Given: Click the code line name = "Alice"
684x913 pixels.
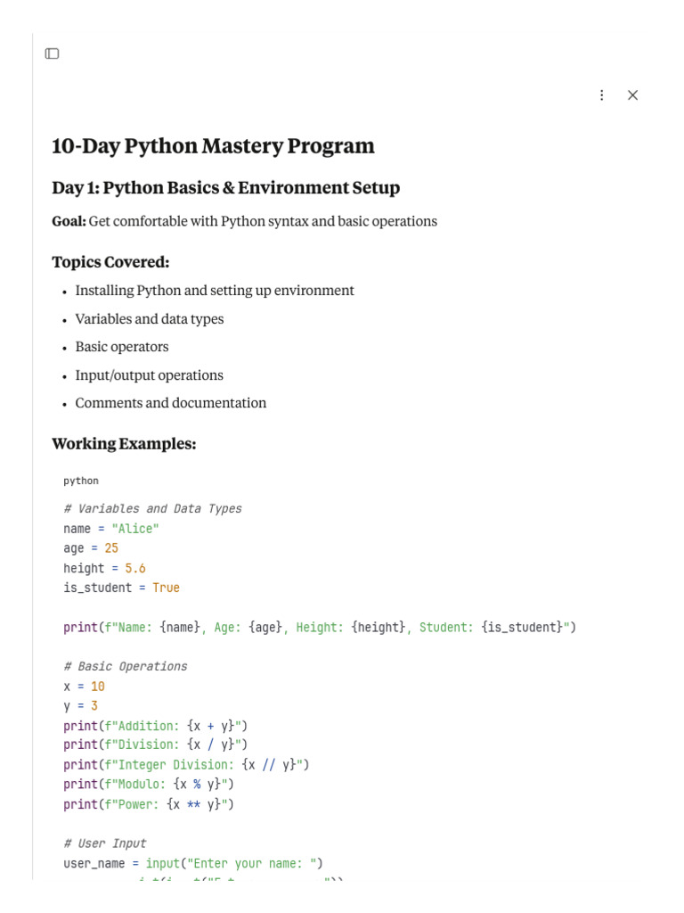Looking at the screenshot, I should pos(111,529).
